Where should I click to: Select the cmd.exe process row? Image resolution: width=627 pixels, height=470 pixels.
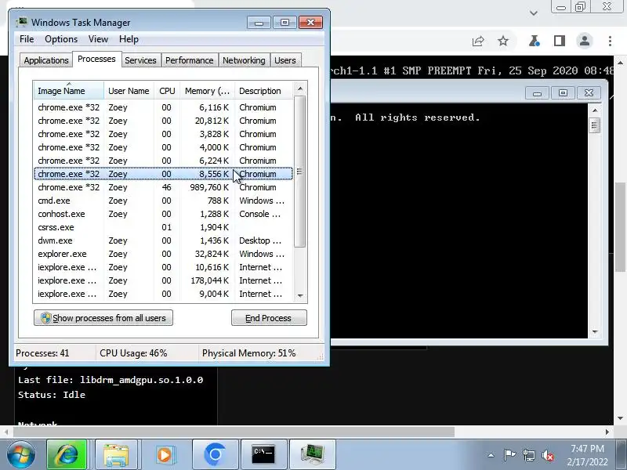pos(164,201)
